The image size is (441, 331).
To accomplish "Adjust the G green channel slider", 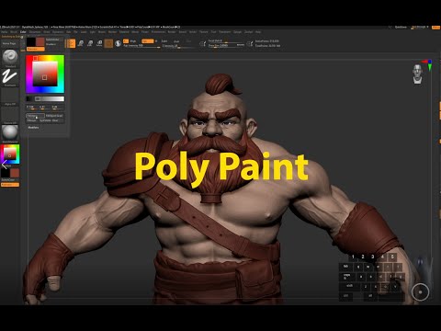I will tap(43, 108).
